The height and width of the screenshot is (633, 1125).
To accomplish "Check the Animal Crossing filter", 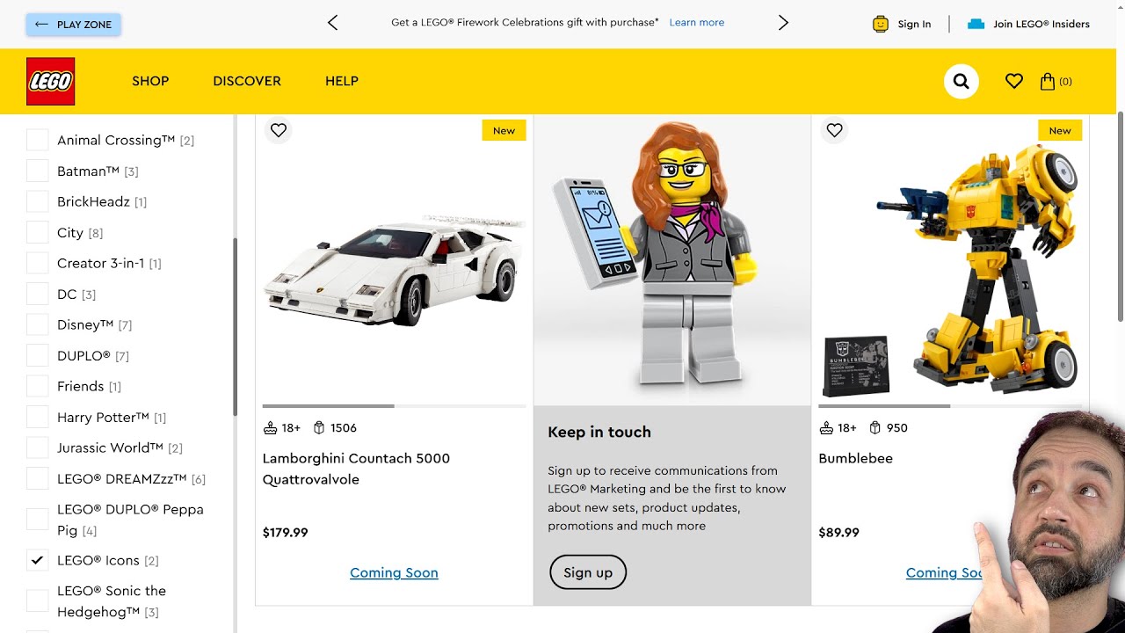I will (37, 140).
